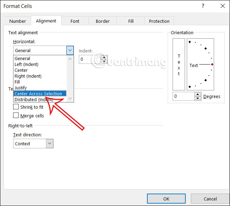The width and height of the screenshot is (230, 206).
Task: Click the Degrees input field
Action: (x=183, y=96)
